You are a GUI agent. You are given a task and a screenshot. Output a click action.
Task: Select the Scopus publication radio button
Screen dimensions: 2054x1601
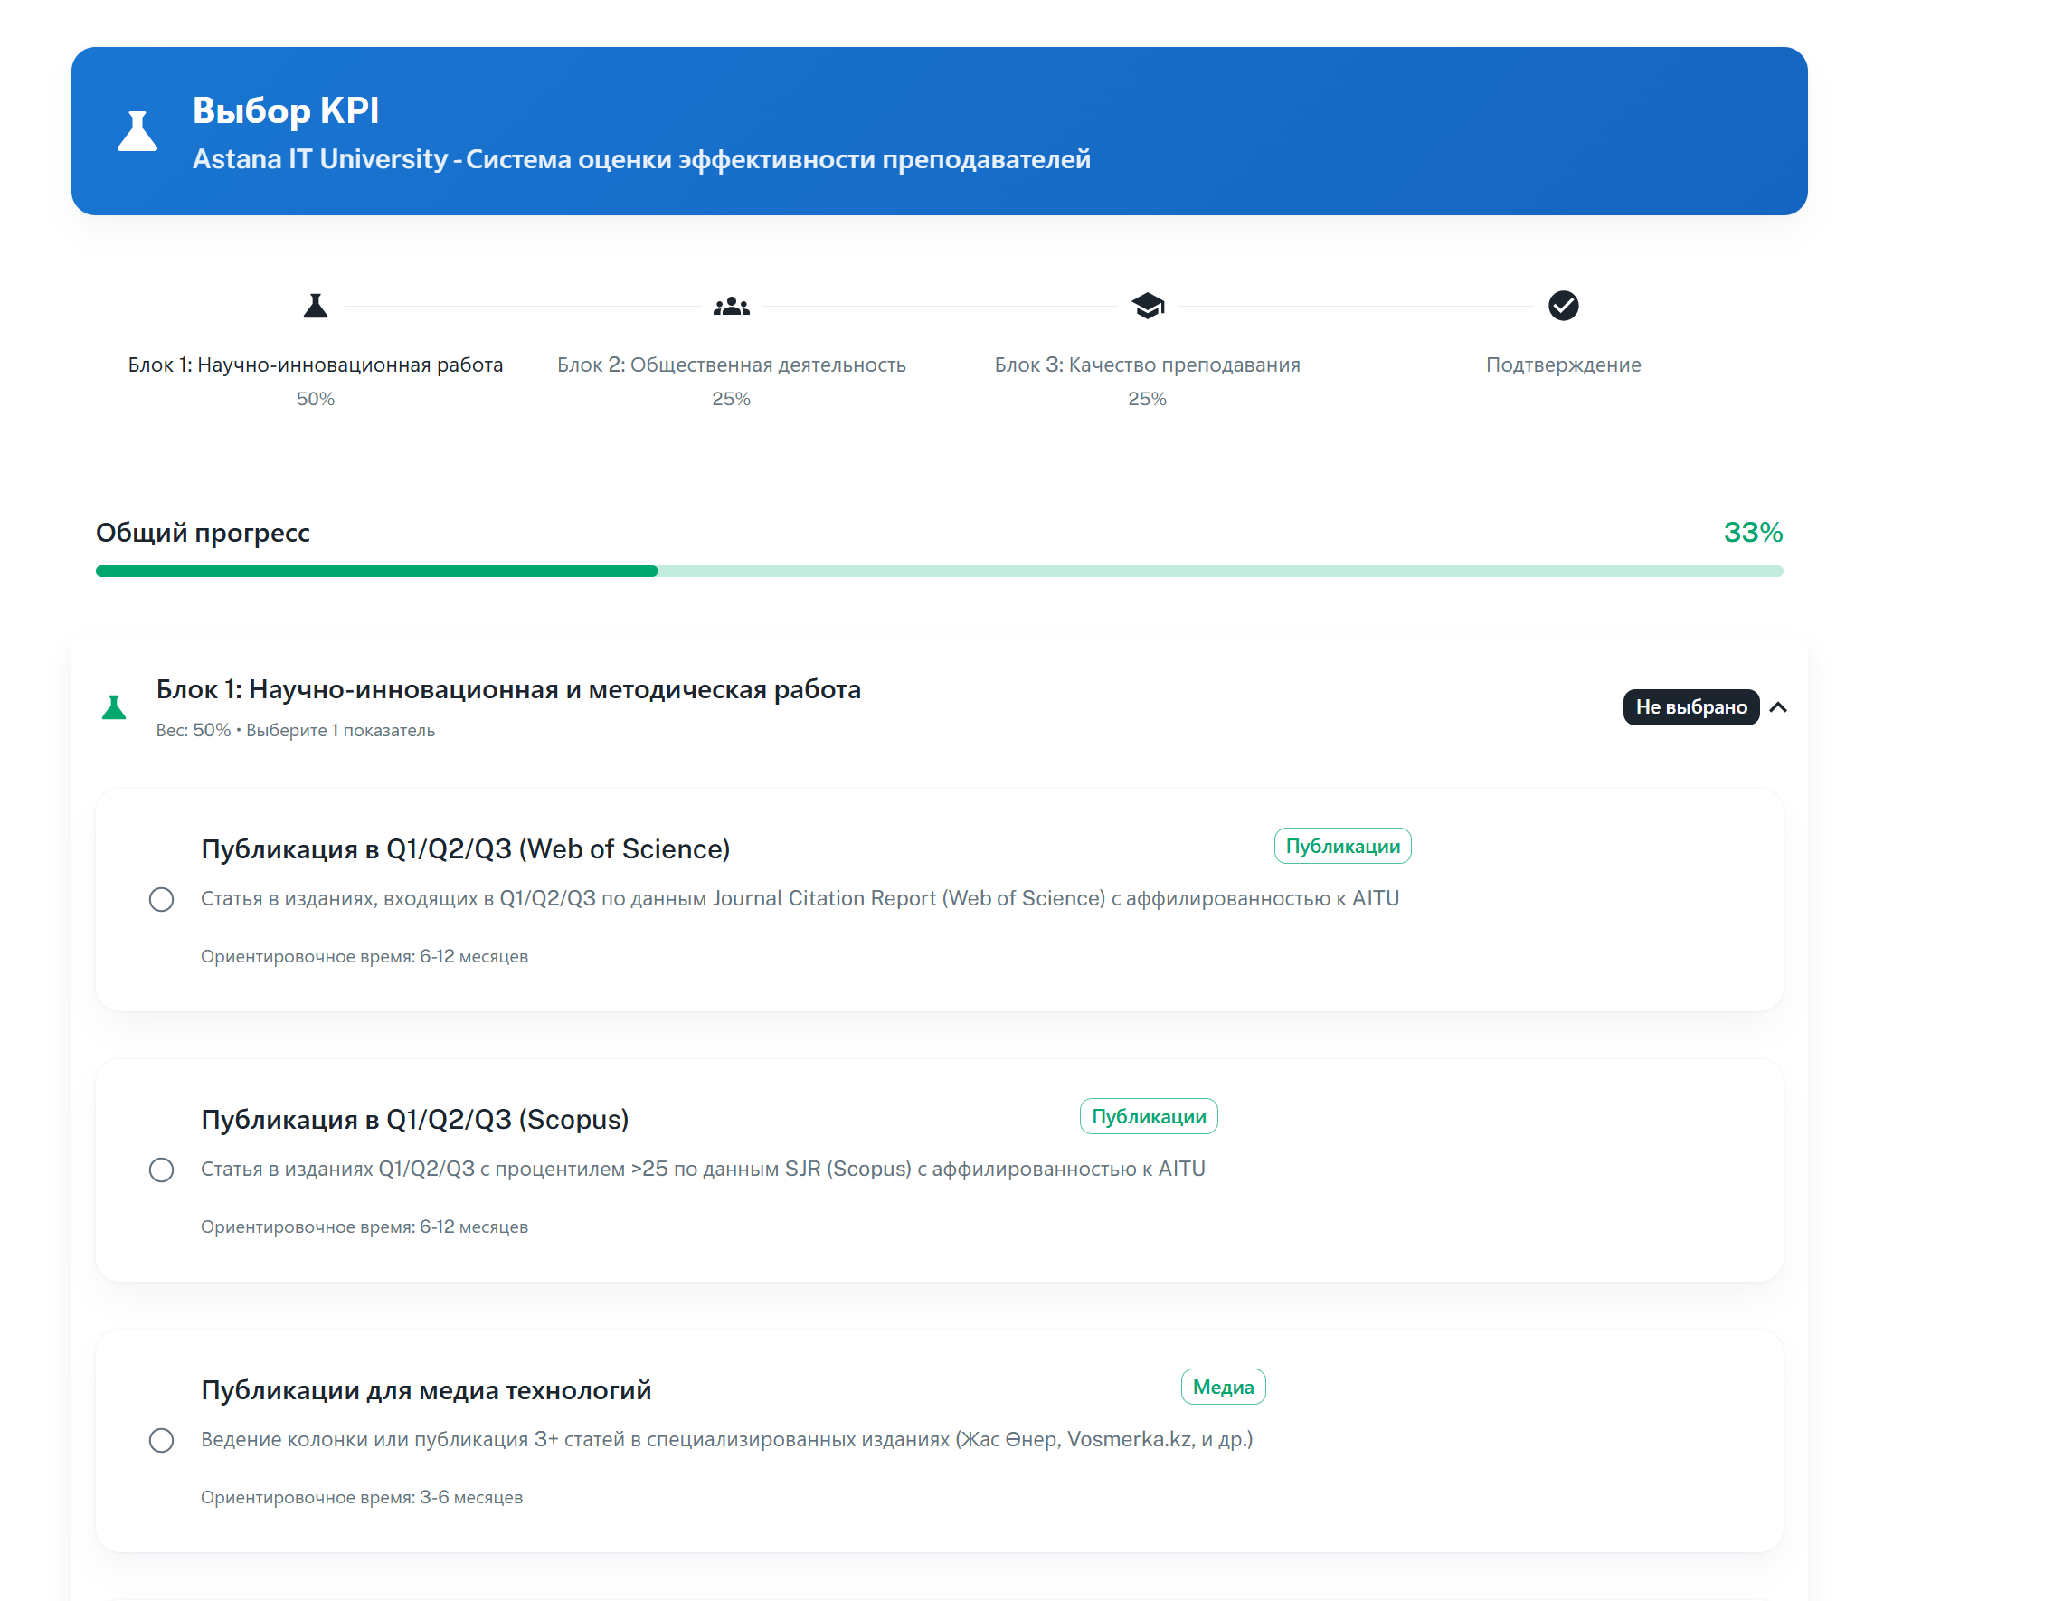[162, 1170]
